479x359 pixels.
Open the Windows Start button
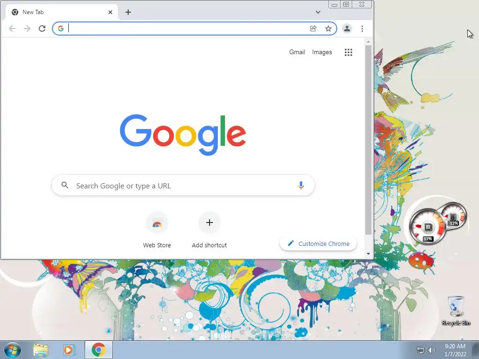13,350
